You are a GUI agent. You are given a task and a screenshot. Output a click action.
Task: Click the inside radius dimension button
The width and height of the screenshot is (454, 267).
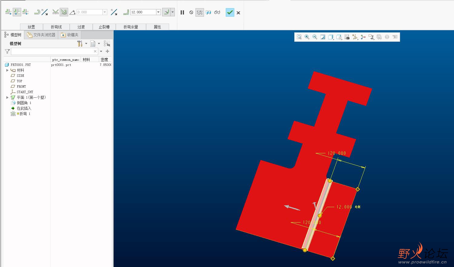(166, 12)
